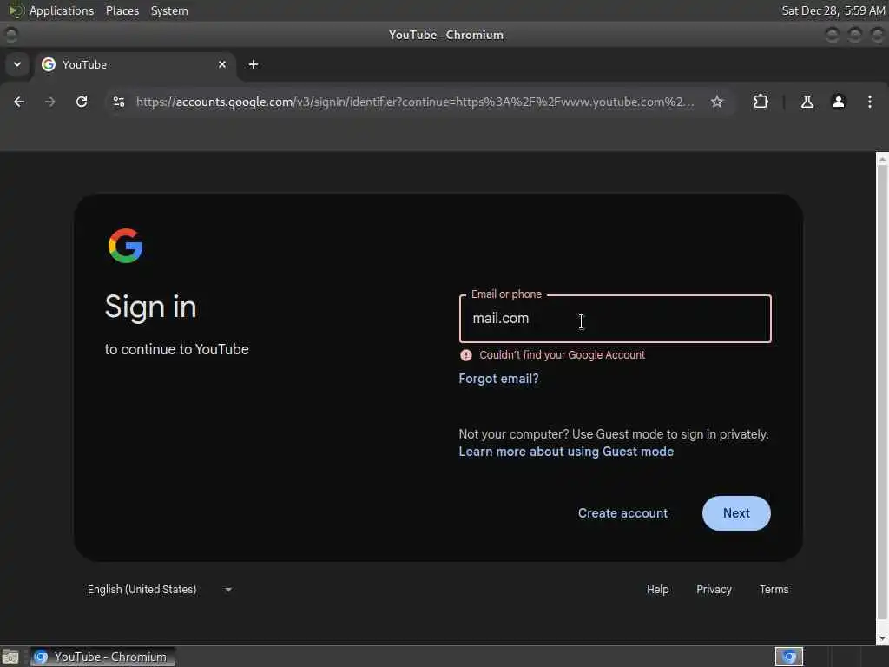This screenshot has height=667, width=889.
Task: Open Learn more about using Guest mode
Action: pos(566,452)
